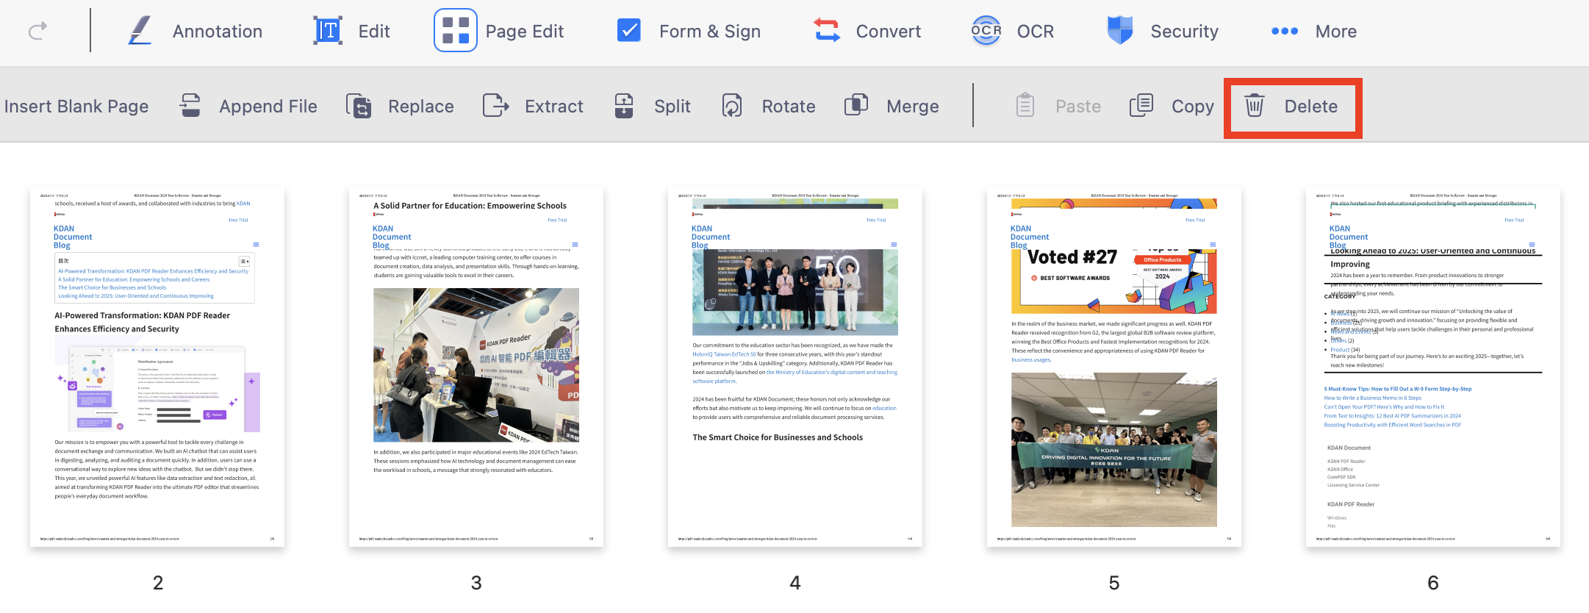Select page 5 thumbnail with Voted #27

tap(1114, 367)
